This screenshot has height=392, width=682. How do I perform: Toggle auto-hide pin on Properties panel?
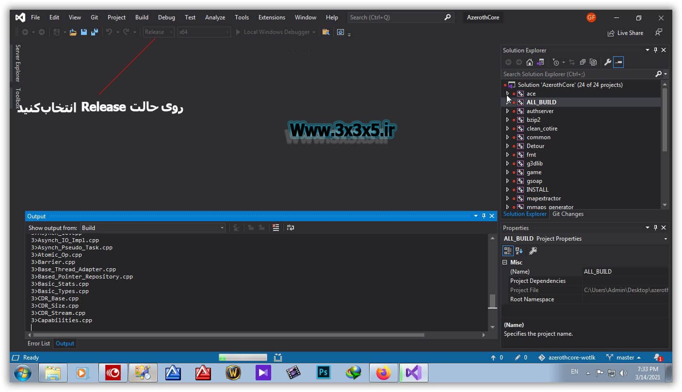click(x=655, y=228)
